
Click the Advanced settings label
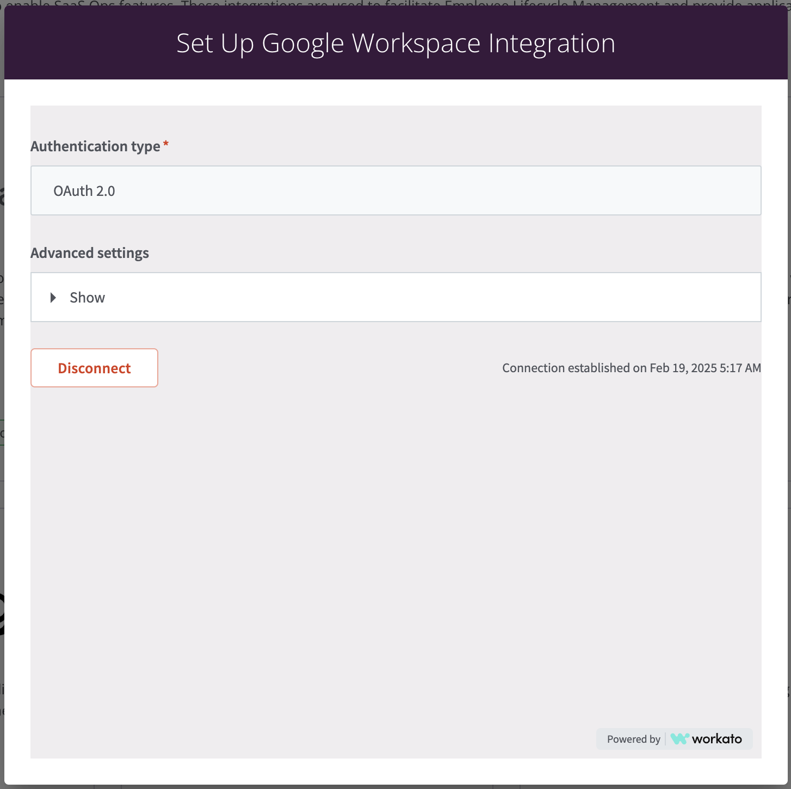pyautogui.click(x=90, y=253)
